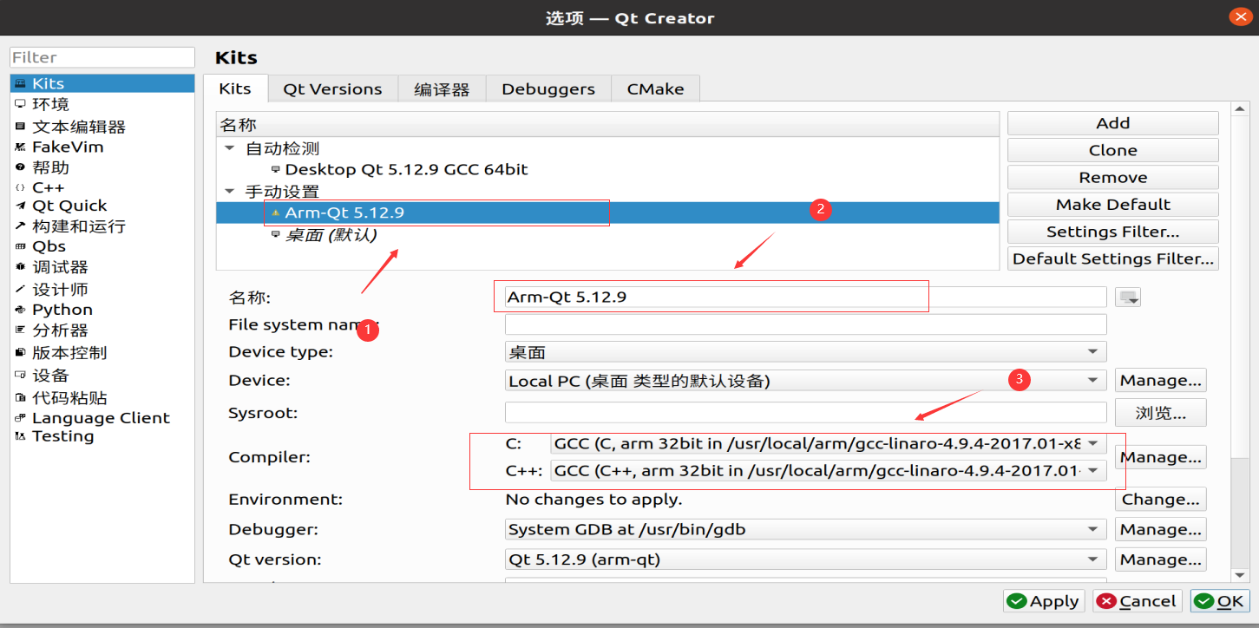Open the C++ compiler dropdown
This screenshot has width=1259, height=628.
click(x=829, y=471)
